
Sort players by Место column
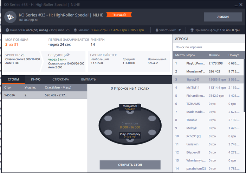[180, 55]
